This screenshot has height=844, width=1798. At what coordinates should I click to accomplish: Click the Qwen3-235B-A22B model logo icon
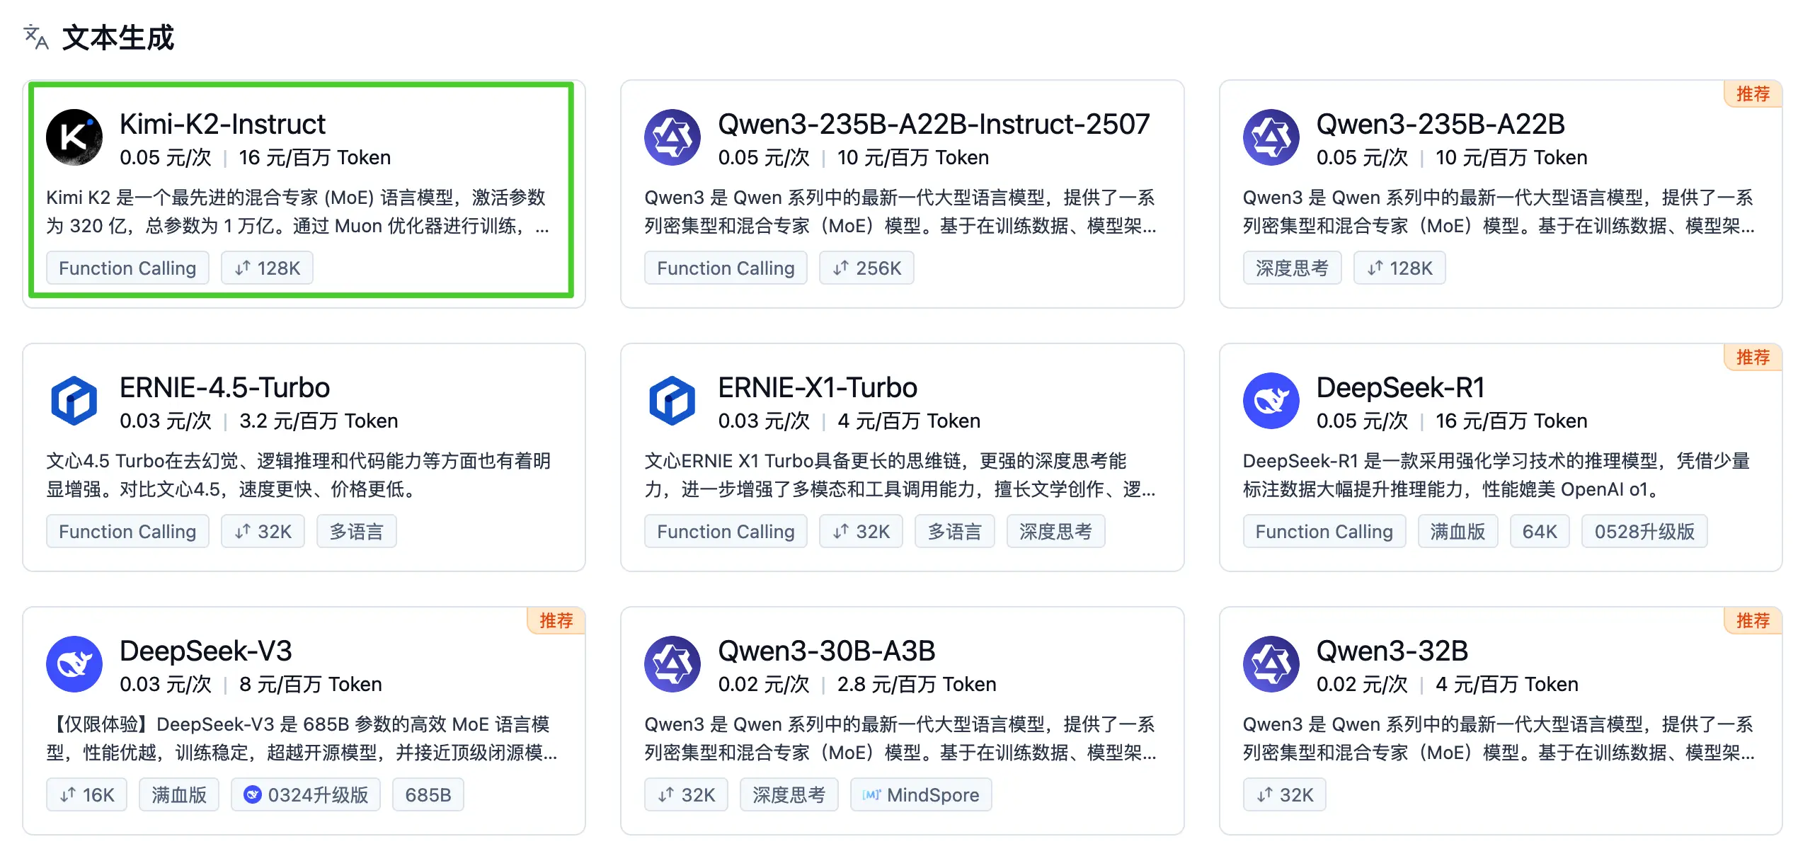tap(1271, 137)
